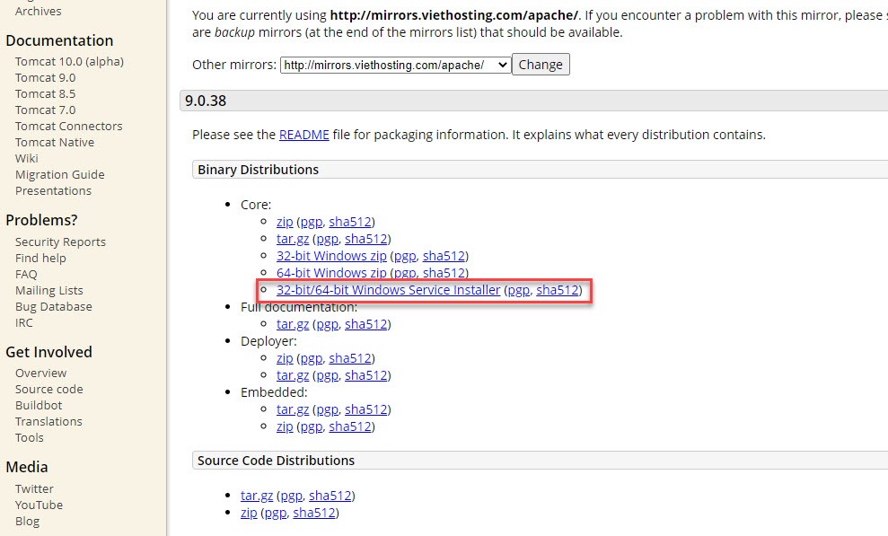Open Source code page
The width and height of the screenshot is (888, 536).
pos(48,389)
